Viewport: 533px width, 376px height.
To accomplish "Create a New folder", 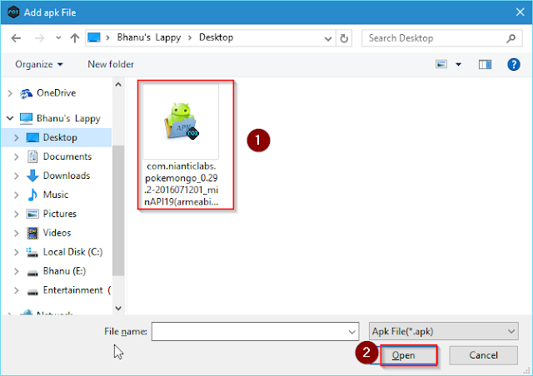I will 111,64.
